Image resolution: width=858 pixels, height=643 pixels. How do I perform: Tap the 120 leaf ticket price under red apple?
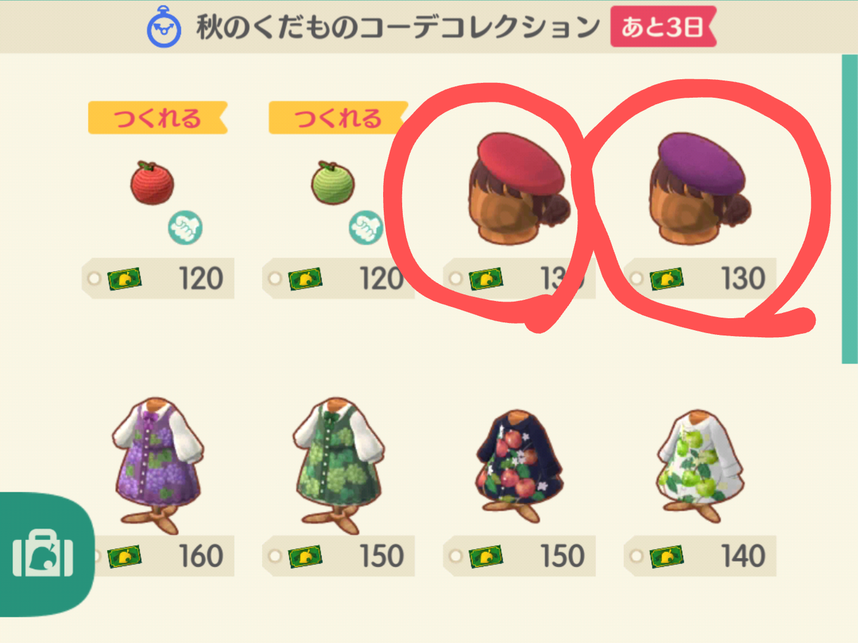coord(158,278)
